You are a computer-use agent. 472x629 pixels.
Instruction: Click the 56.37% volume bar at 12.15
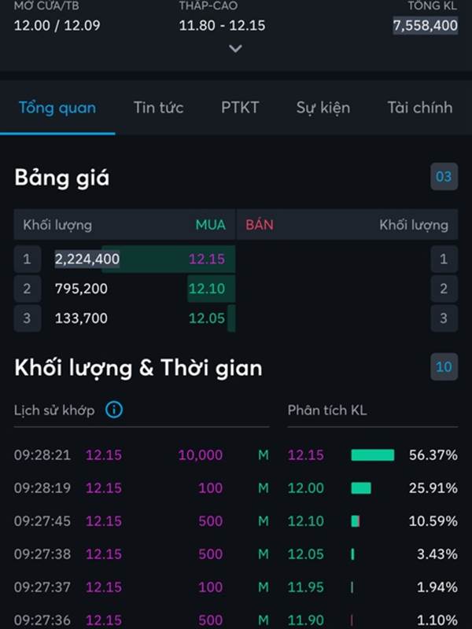372,455
